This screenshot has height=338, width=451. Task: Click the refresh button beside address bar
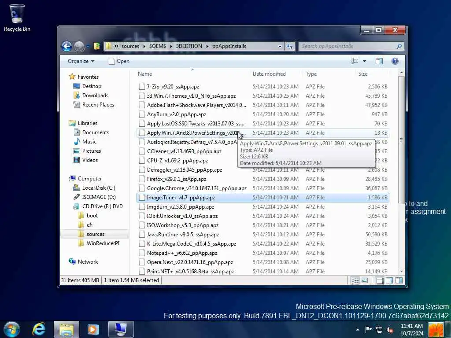(290, 46)
